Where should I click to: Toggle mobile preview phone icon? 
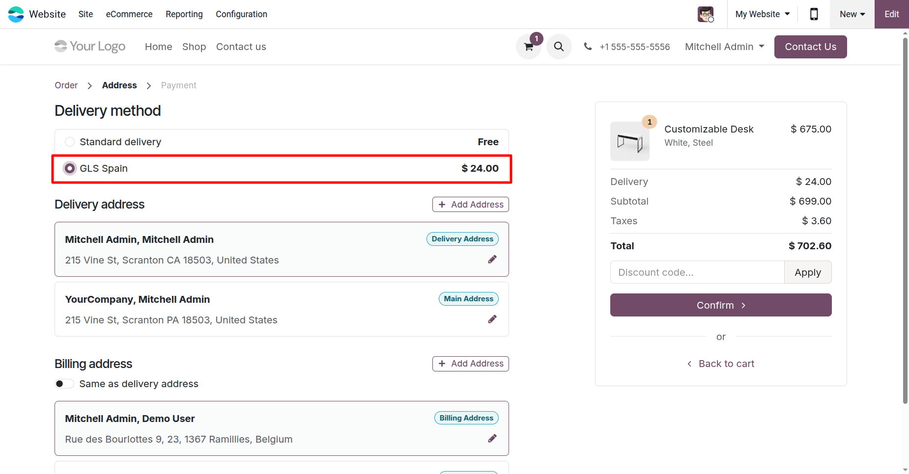coord(814,14)
